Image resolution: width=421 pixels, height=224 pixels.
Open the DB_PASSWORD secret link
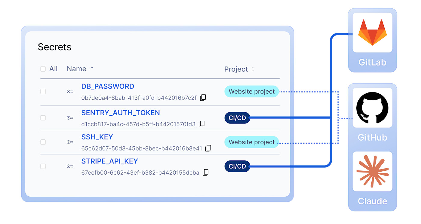(108, 86)
